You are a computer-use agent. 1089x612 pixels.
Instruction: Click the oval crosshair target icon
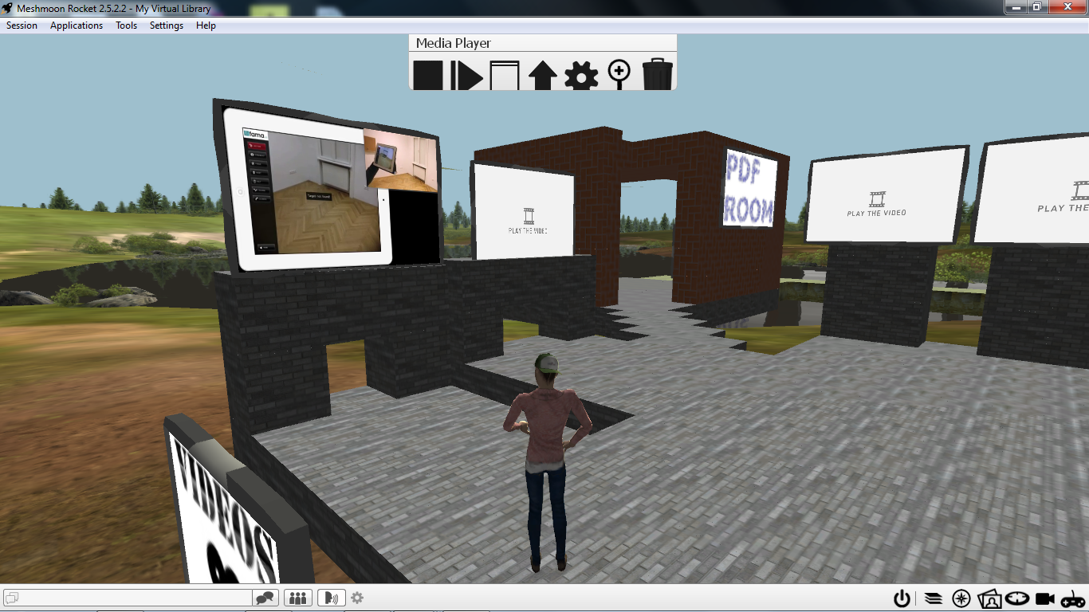[1016, 598]
